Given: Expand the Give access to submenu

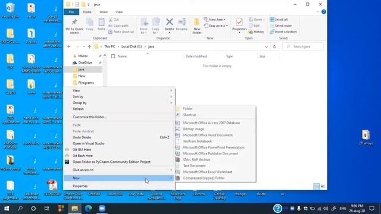Looking at the screenshot, I should 119,170.
